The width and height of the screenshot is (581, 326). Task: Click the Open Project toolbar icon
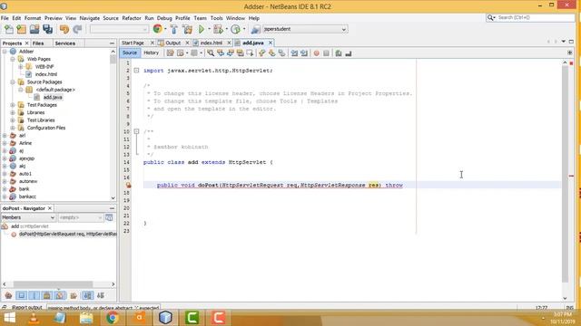[34, 29]
